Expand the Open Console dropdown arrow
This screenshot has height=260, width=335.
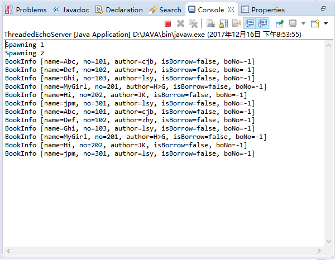(x=326, y=23)
